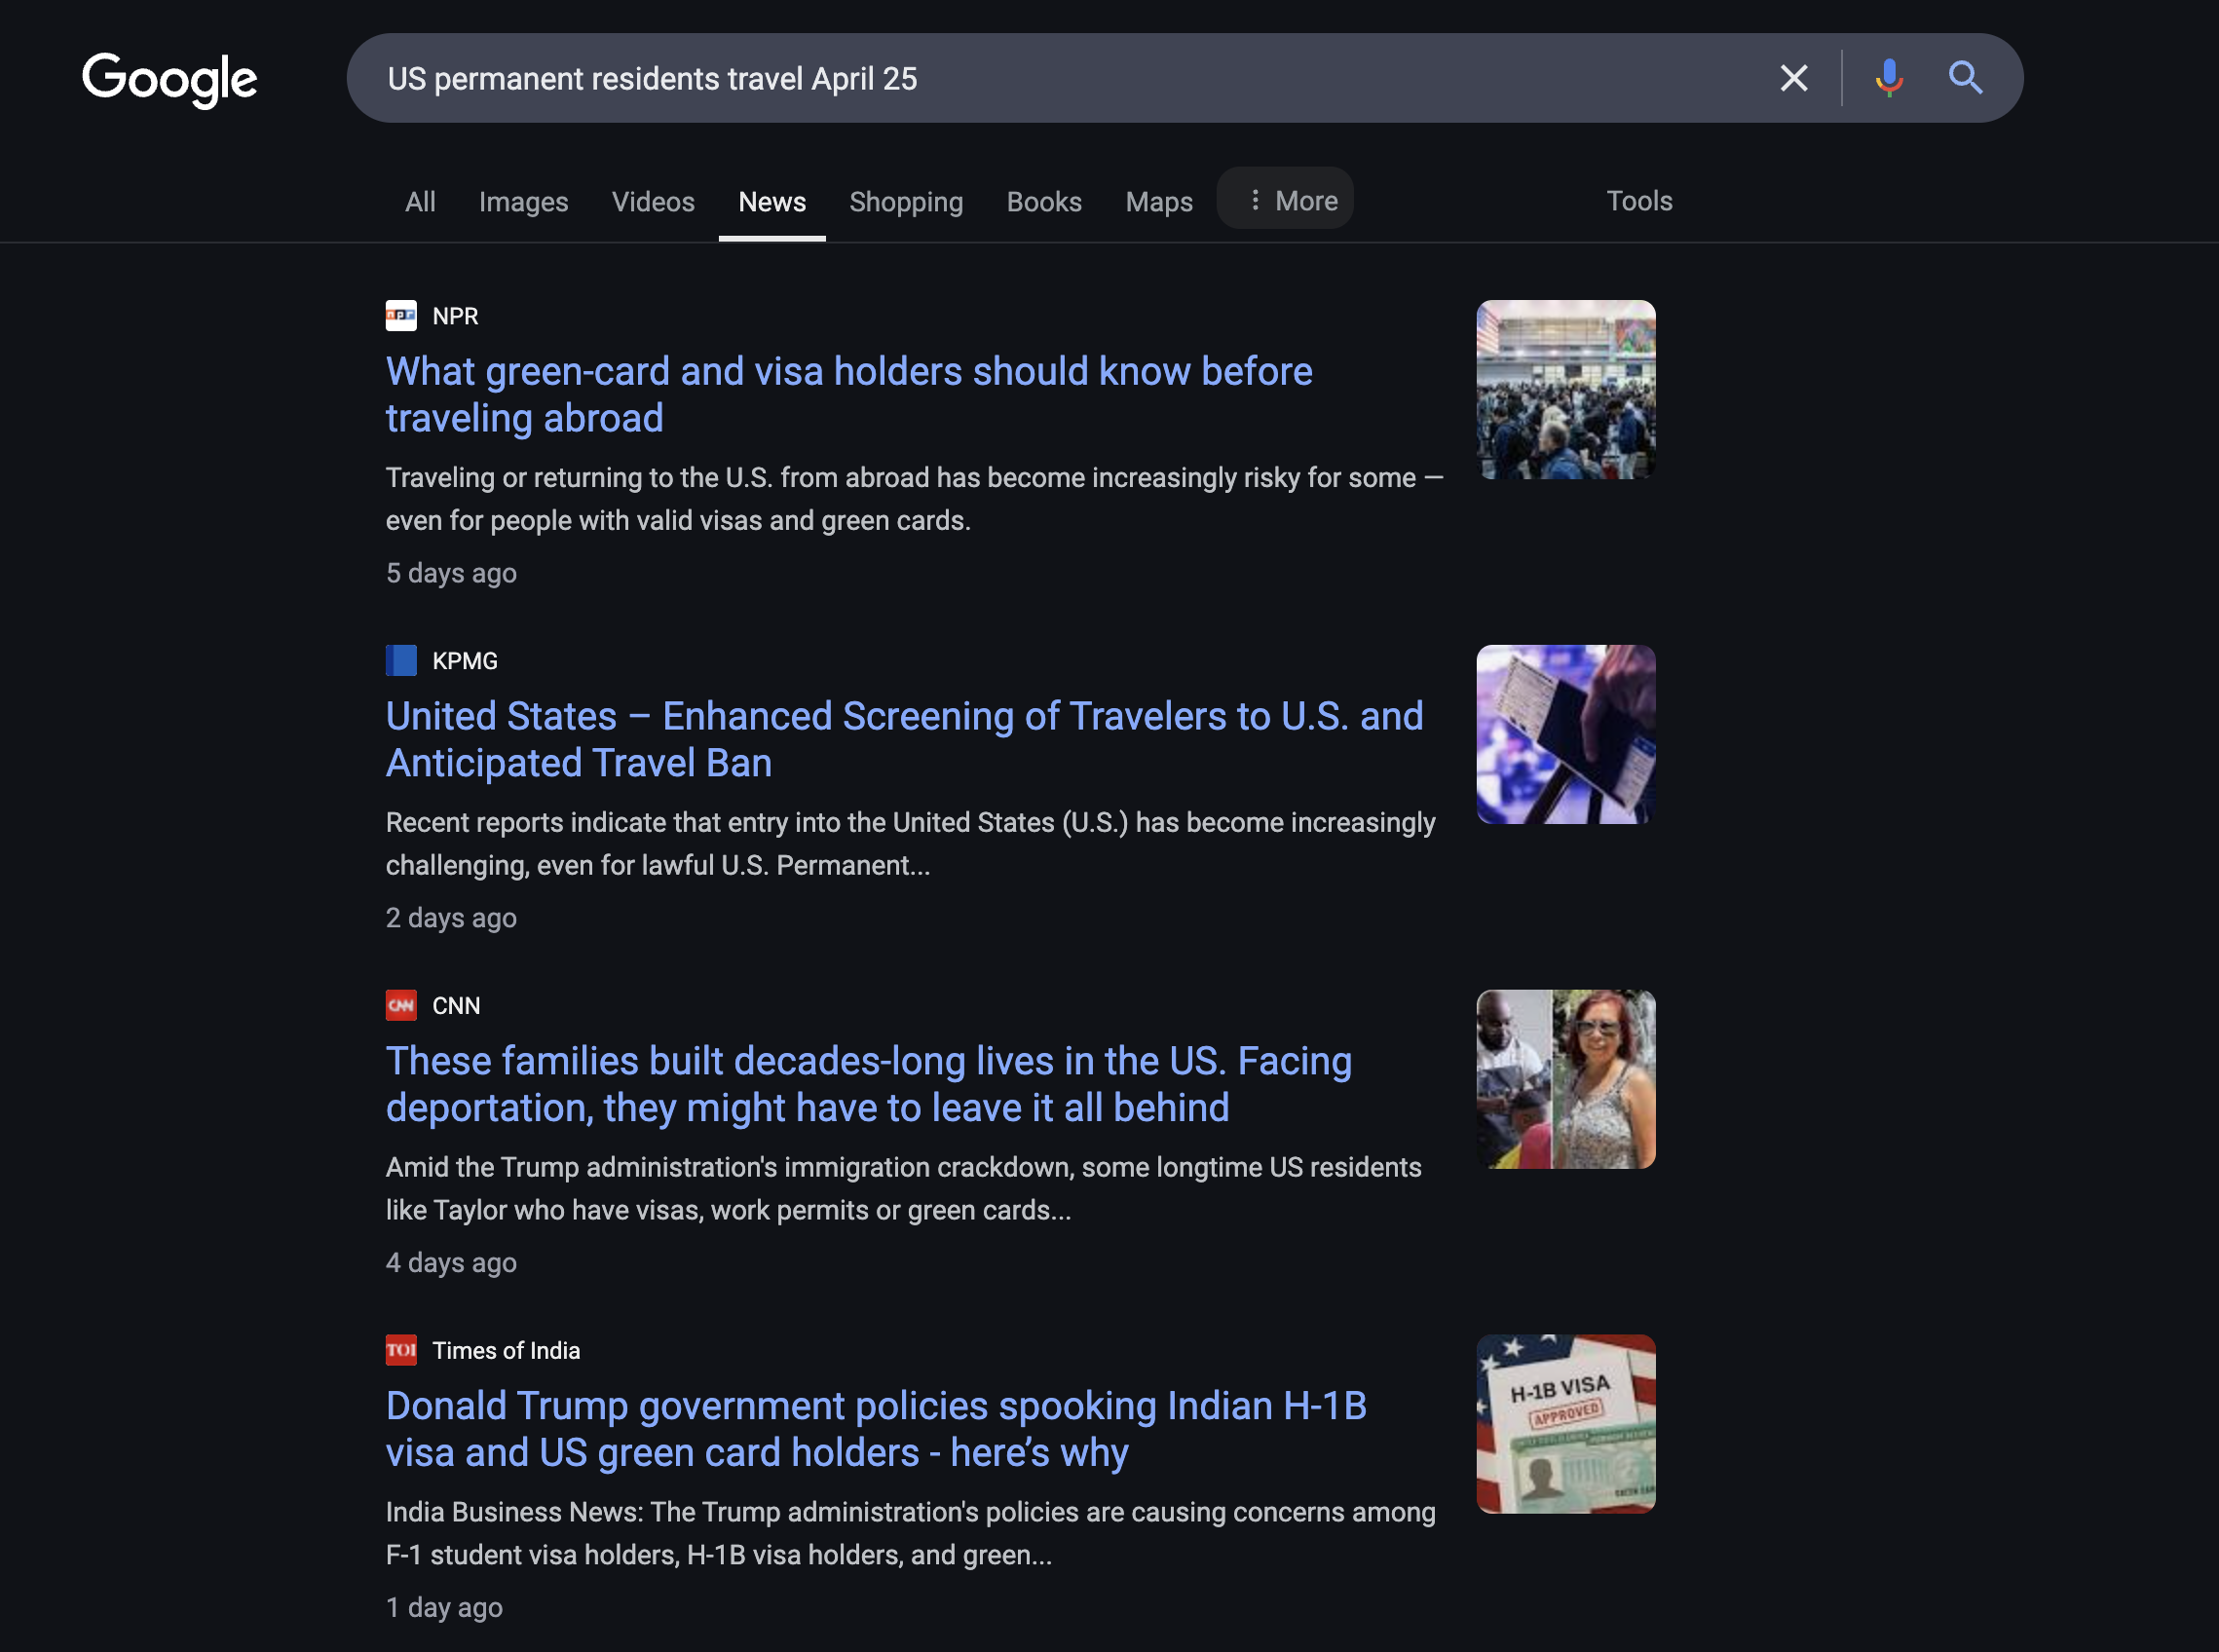Click the KPMG source favicon
The width and height of the screenshot is (2219, 1652).
pos(401,661)
